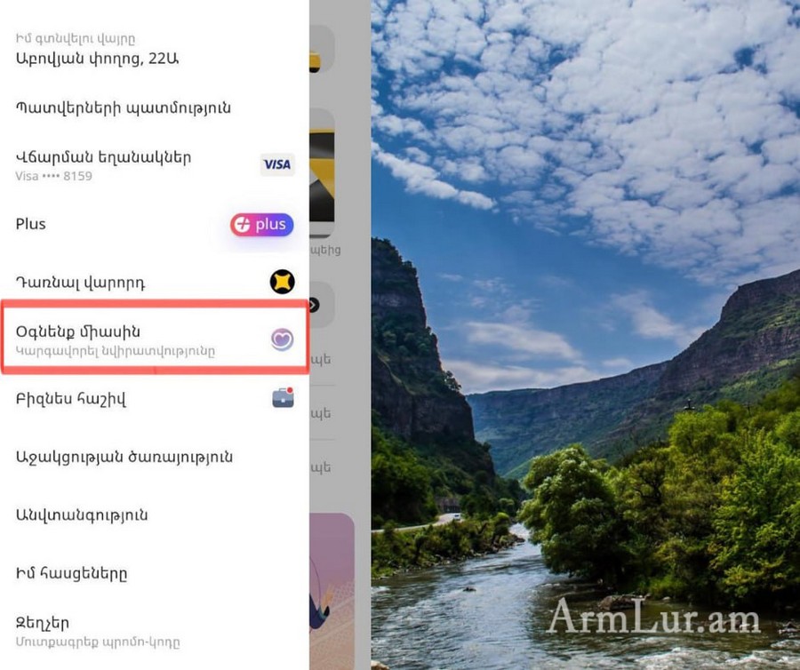The height and width of the screenshot is (670, 800).
Task: Tap the briefcase icon beside Բիզնես հաշիվ
Action: [283, 398]
